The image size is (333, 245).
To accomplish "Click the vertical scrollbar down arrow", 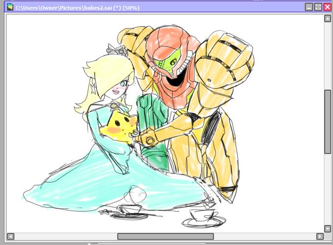I will point(328,229).
